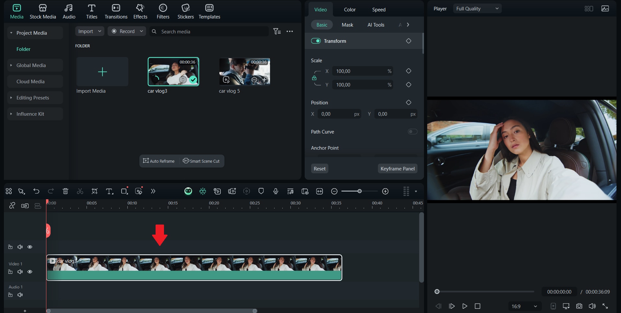
Task: Toggle the timeline link clips icon
Action: tap(12, 205)
